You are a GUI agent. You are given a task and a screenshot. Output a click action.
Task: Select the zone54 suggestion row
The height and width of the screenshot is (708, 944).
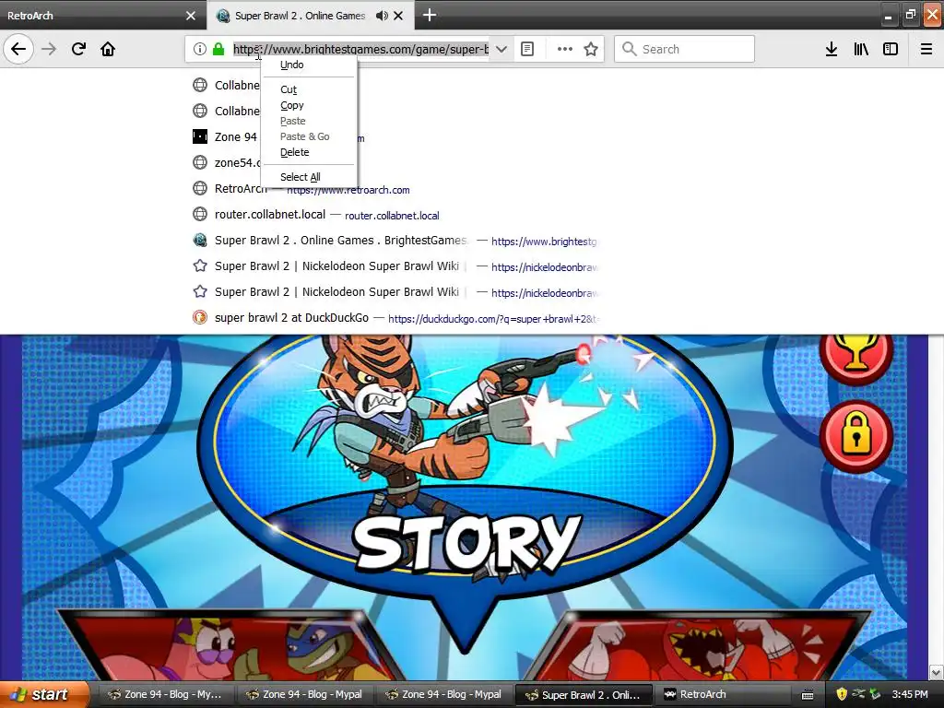click(x=238, y=162)
